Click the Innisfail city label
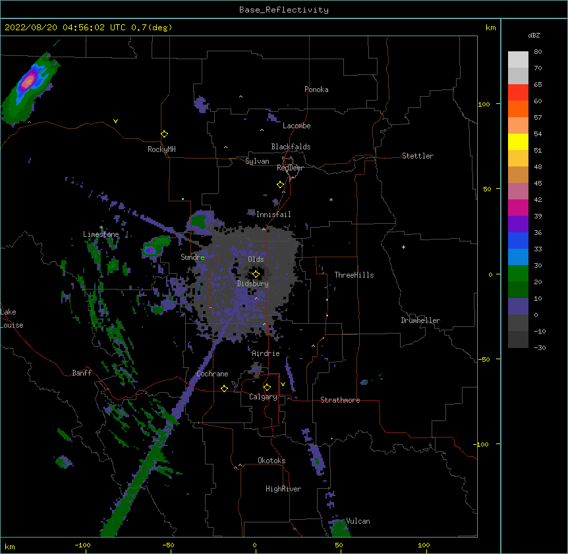This screenshot has width=568, height=554. 273,214
